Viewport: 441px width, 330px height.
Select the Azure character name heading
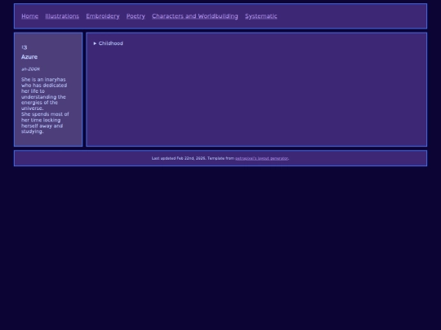pyautogui.click(x=29, y=57)
